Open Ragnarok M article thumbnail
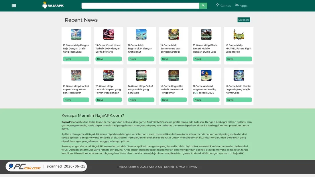The image size is (315, 177). click(x=141, y=34)
